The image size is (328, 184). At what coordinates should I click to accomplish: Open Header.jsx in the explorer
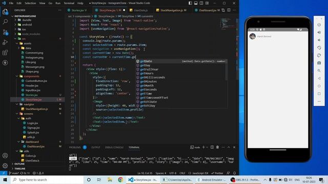point(32,85)
